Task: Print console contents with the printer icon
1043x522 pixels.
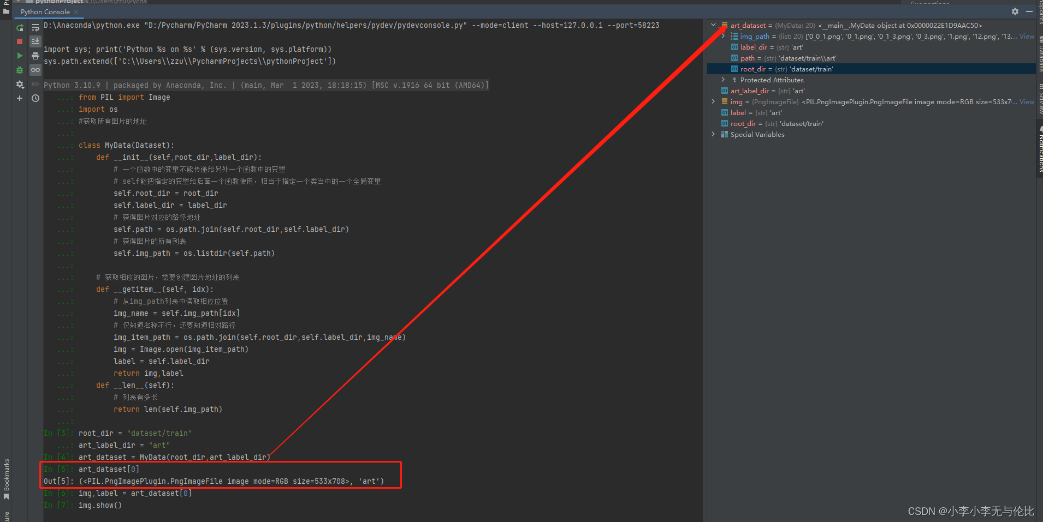Action: click(x=35, y=55)
